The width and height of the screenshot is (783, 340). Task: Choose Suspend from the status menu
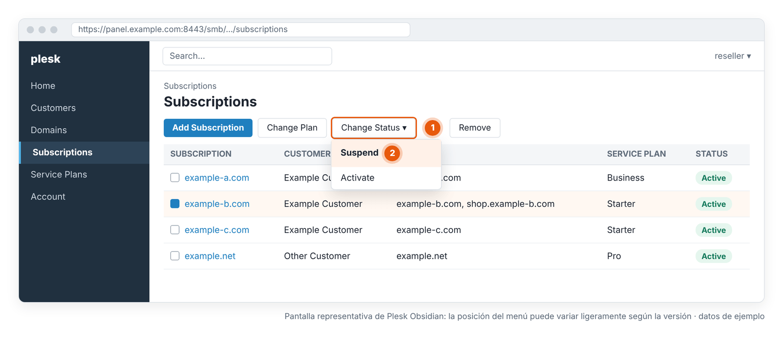coord(386,153)
